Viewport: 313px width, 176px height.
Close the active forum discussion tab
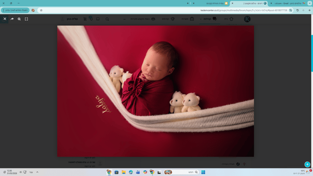232,4
